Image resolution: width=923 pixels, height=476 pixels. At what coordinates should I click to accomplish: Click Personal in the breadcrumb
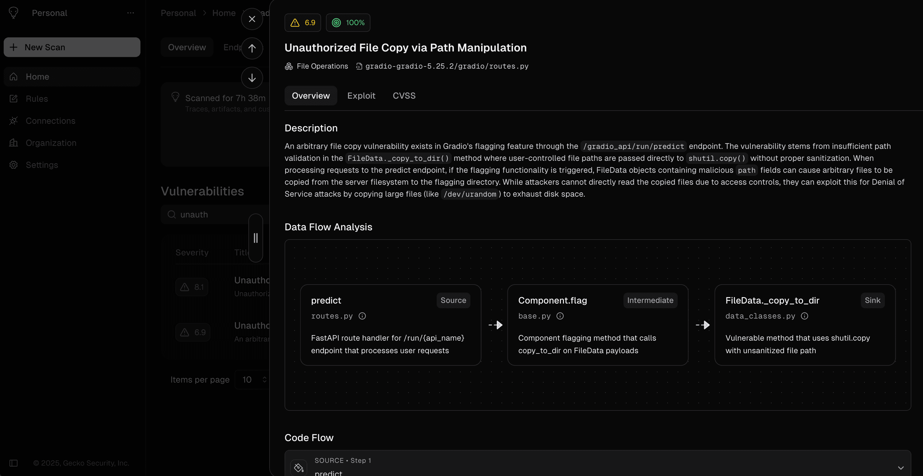(x=178, y=13)
